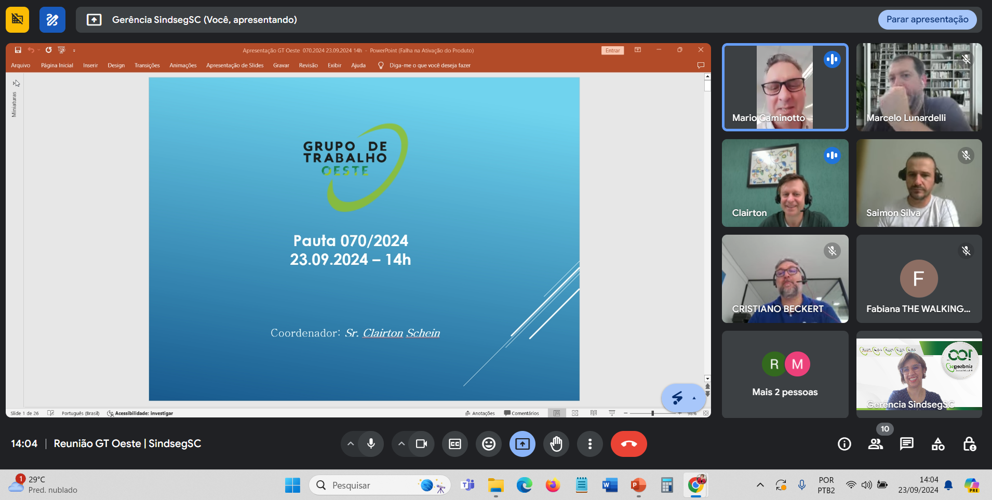The image size is (992, 500).
Task: Expand audio settings arrow beside microphone
Action: 351,444
